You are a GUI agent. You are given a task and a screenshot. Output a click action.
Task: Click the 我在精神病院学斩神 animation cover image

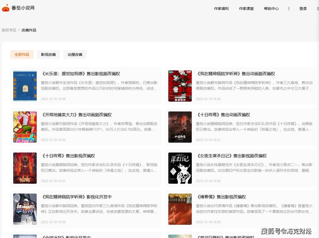[x=180, y=86]
